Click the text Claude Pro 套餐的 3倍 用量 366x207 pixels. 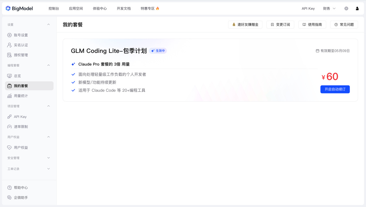104,64
